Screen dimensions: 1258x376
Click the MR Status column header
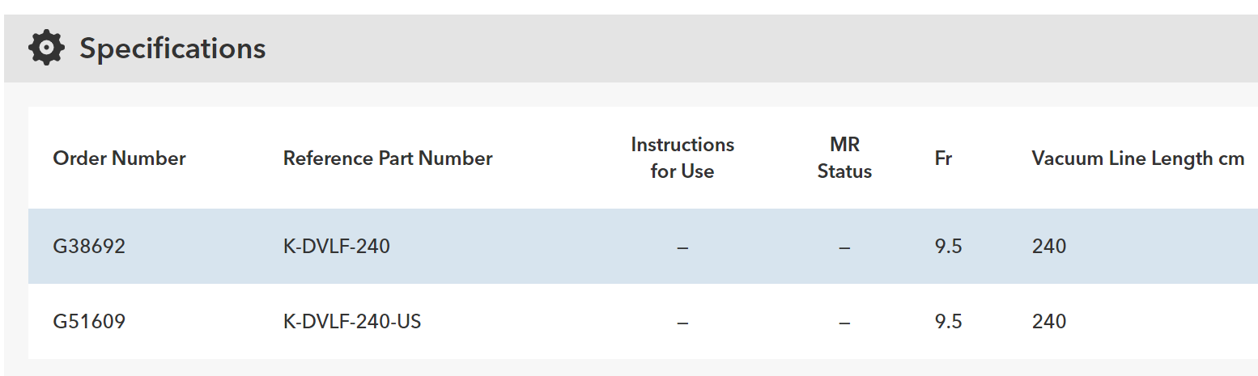click(x=844, y=158)
